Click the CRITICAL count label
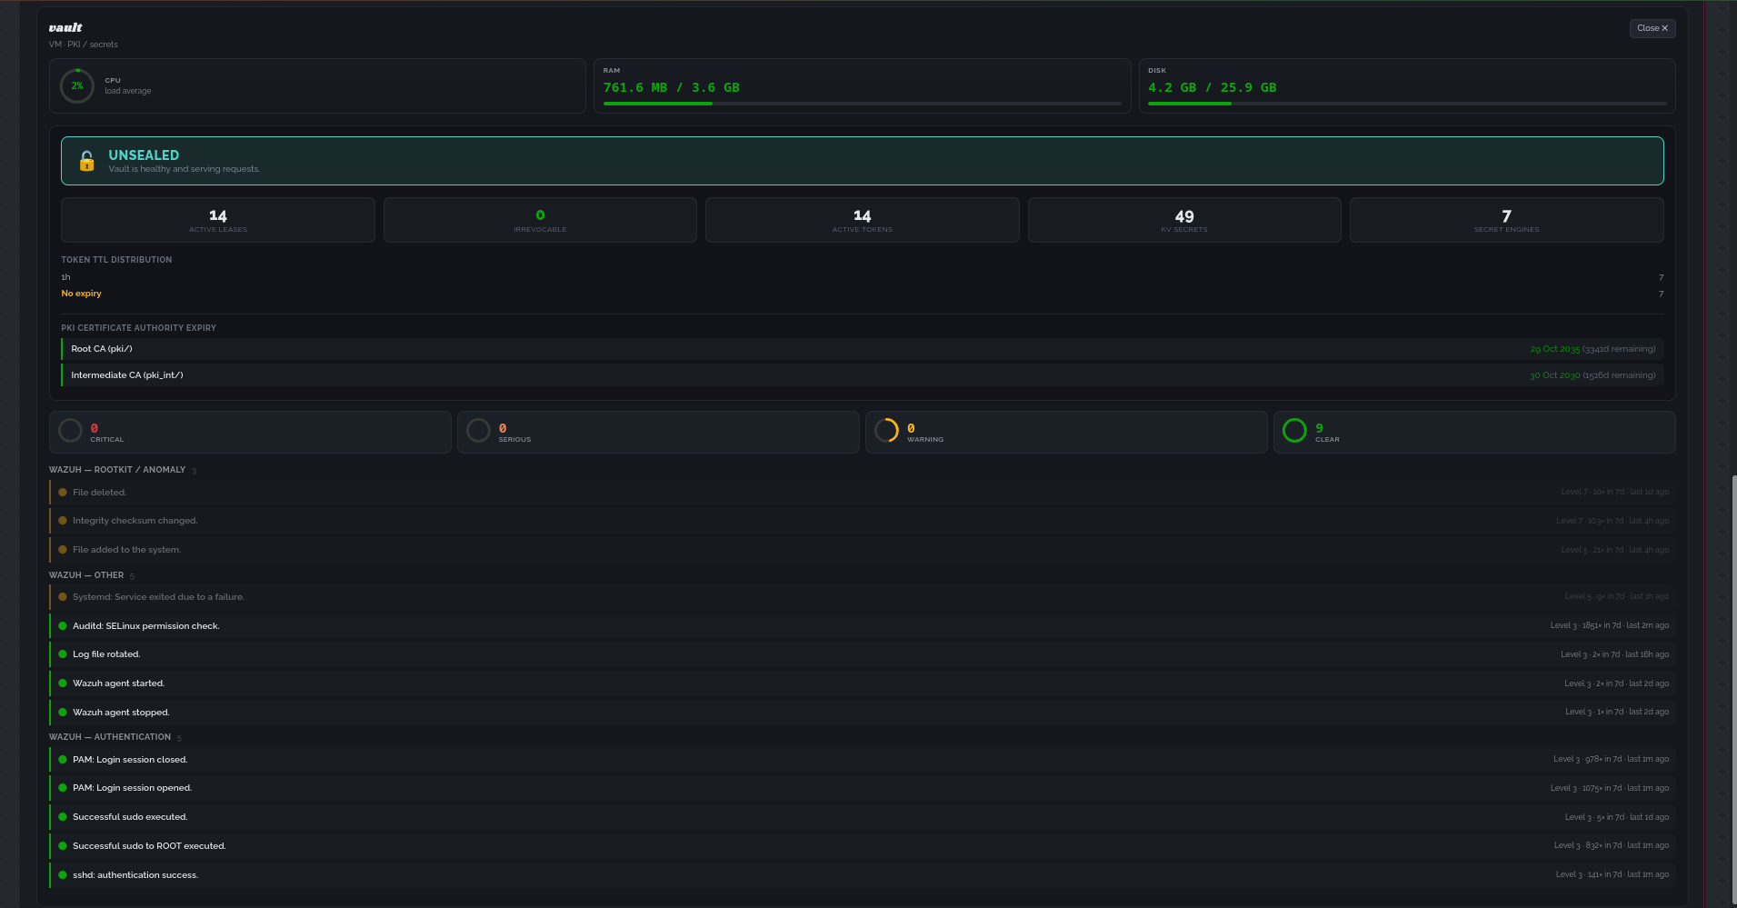1737x908 pixels. (106, 440)
